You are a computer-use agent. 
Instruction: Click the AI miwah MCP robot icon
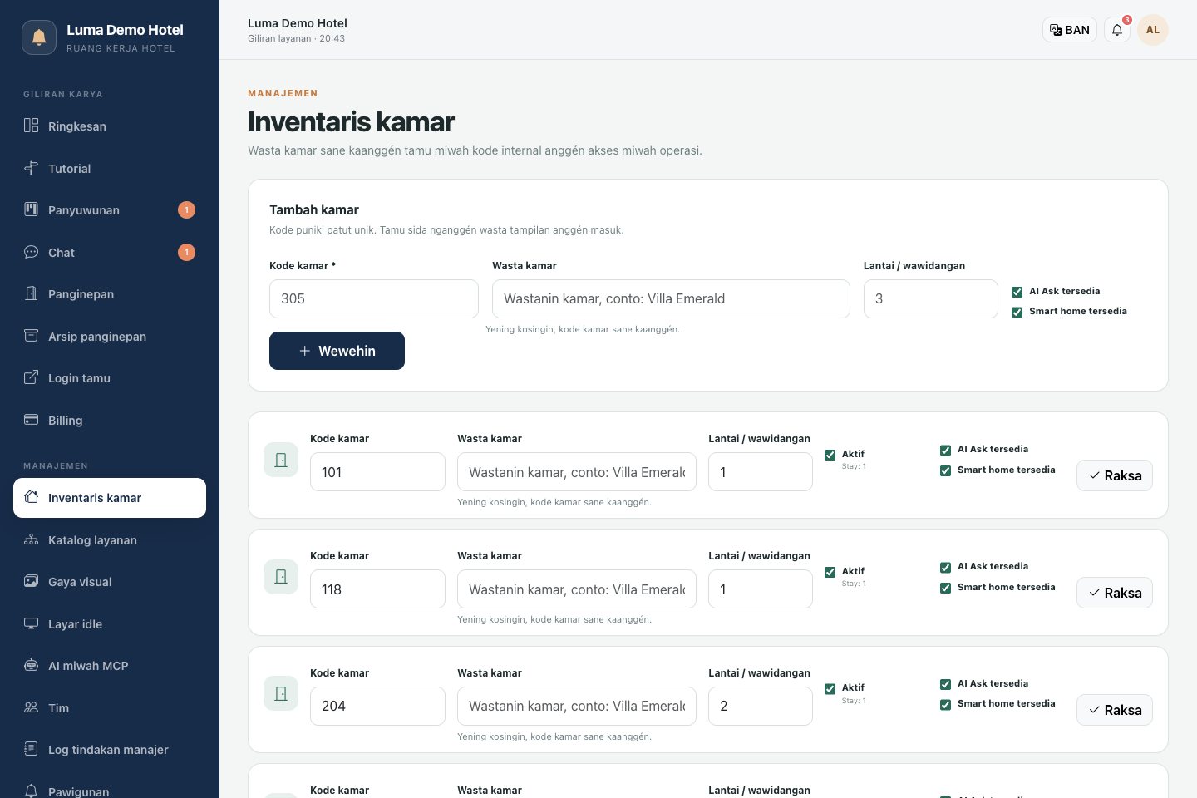(32, 665)
